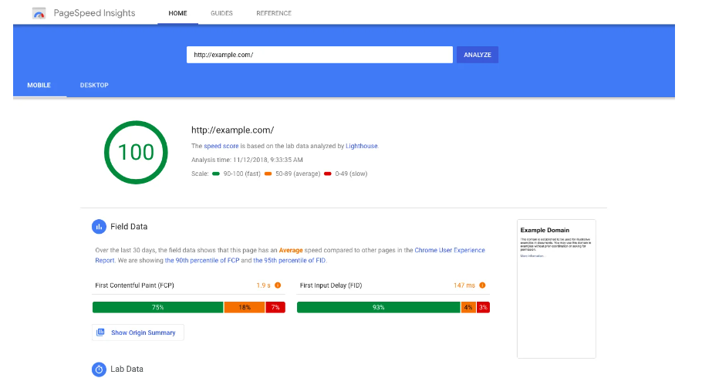Viewport: 702px width, 378px height.
Task: Open the HOME tab
Action: click(177, 13)
